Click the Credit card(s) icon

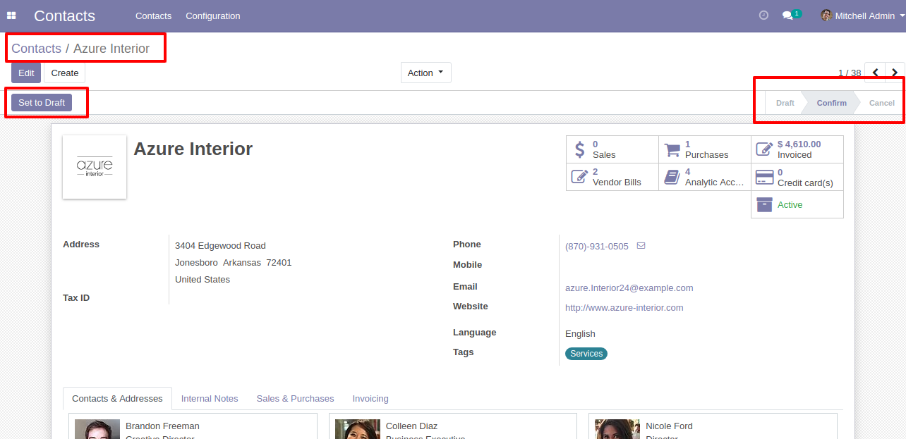pyautogui.click(x=764, y=177)
